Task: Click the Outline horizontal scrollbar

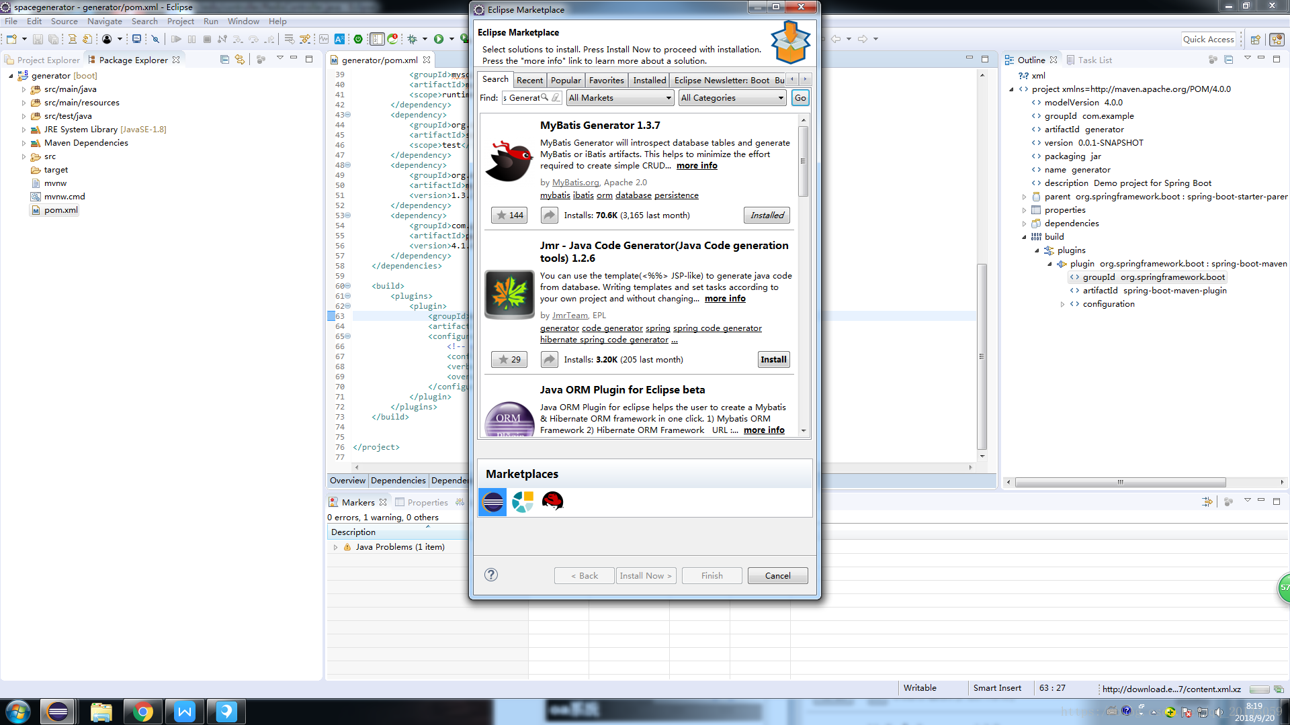Action: pyautogui.click(x=1120, y=482)
